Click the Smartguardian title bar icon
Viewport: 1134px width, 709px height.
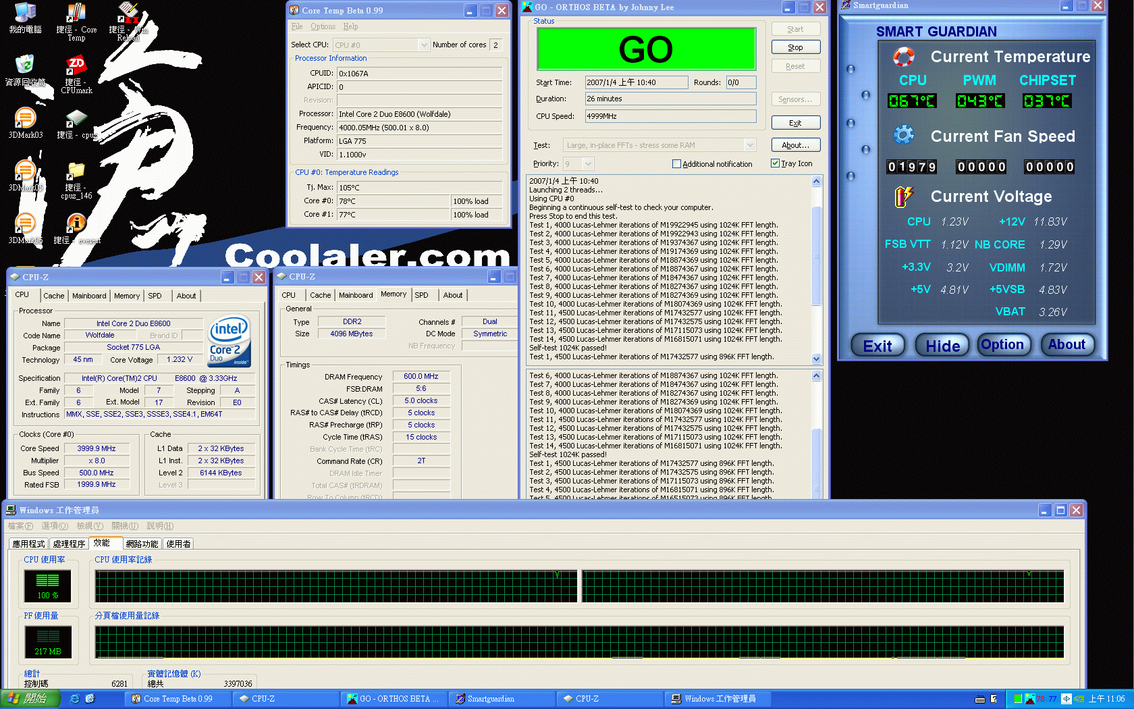coord(844,5)
